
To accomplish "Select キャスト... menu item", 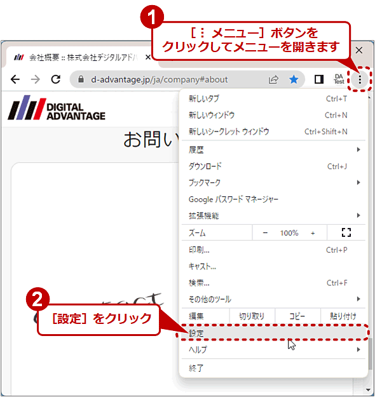I will tap(273, 266).
